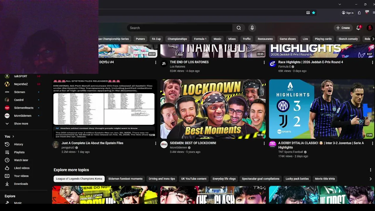Open the account avatar menu
Image resolution: width=375 pixels, height=211 pixels.
(370, 28)
